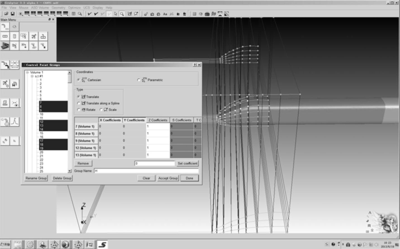Click the Z Coefficients cell for 9 (Volume 1)
The image size is (400, 249).
(x=158, y=141)
